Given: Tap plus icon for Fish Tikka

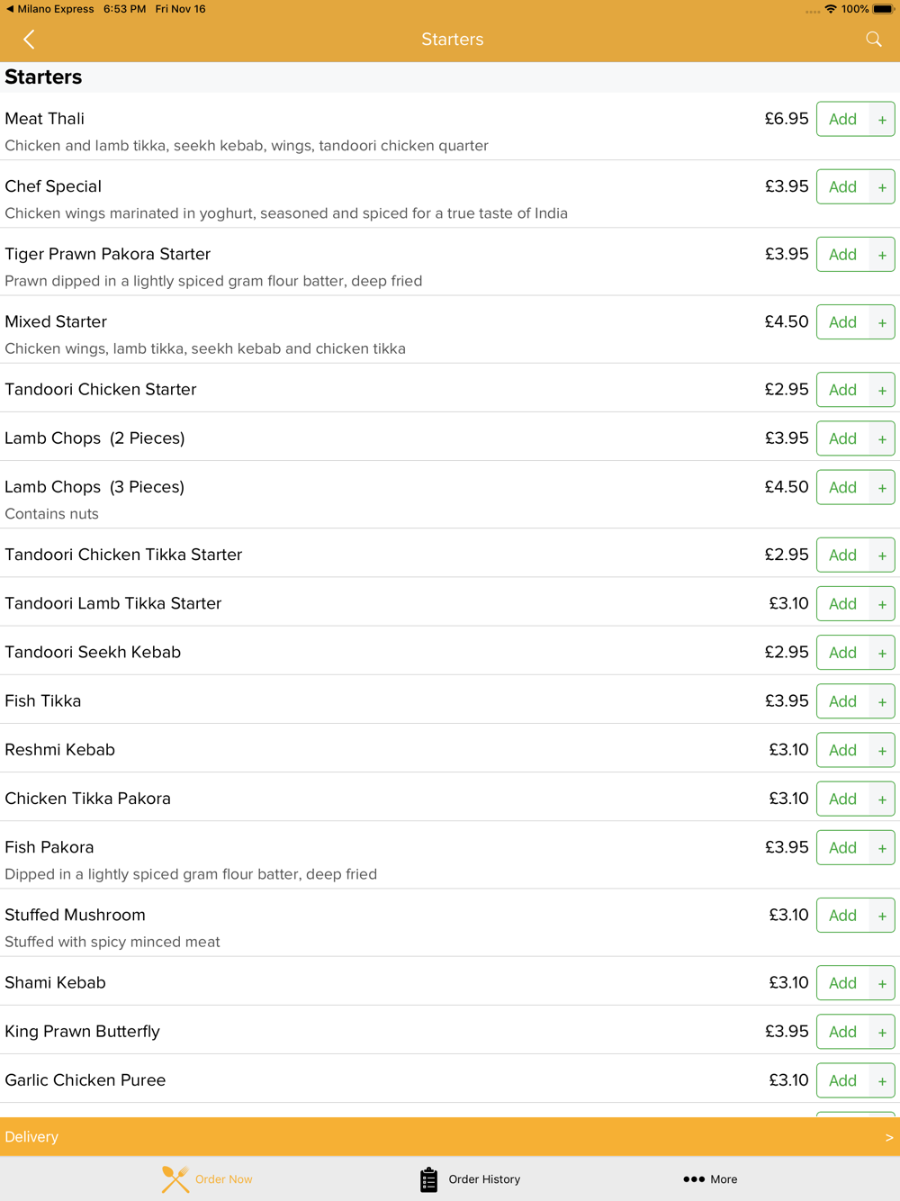Looking at the screenshot, I should tap(882, 701).
